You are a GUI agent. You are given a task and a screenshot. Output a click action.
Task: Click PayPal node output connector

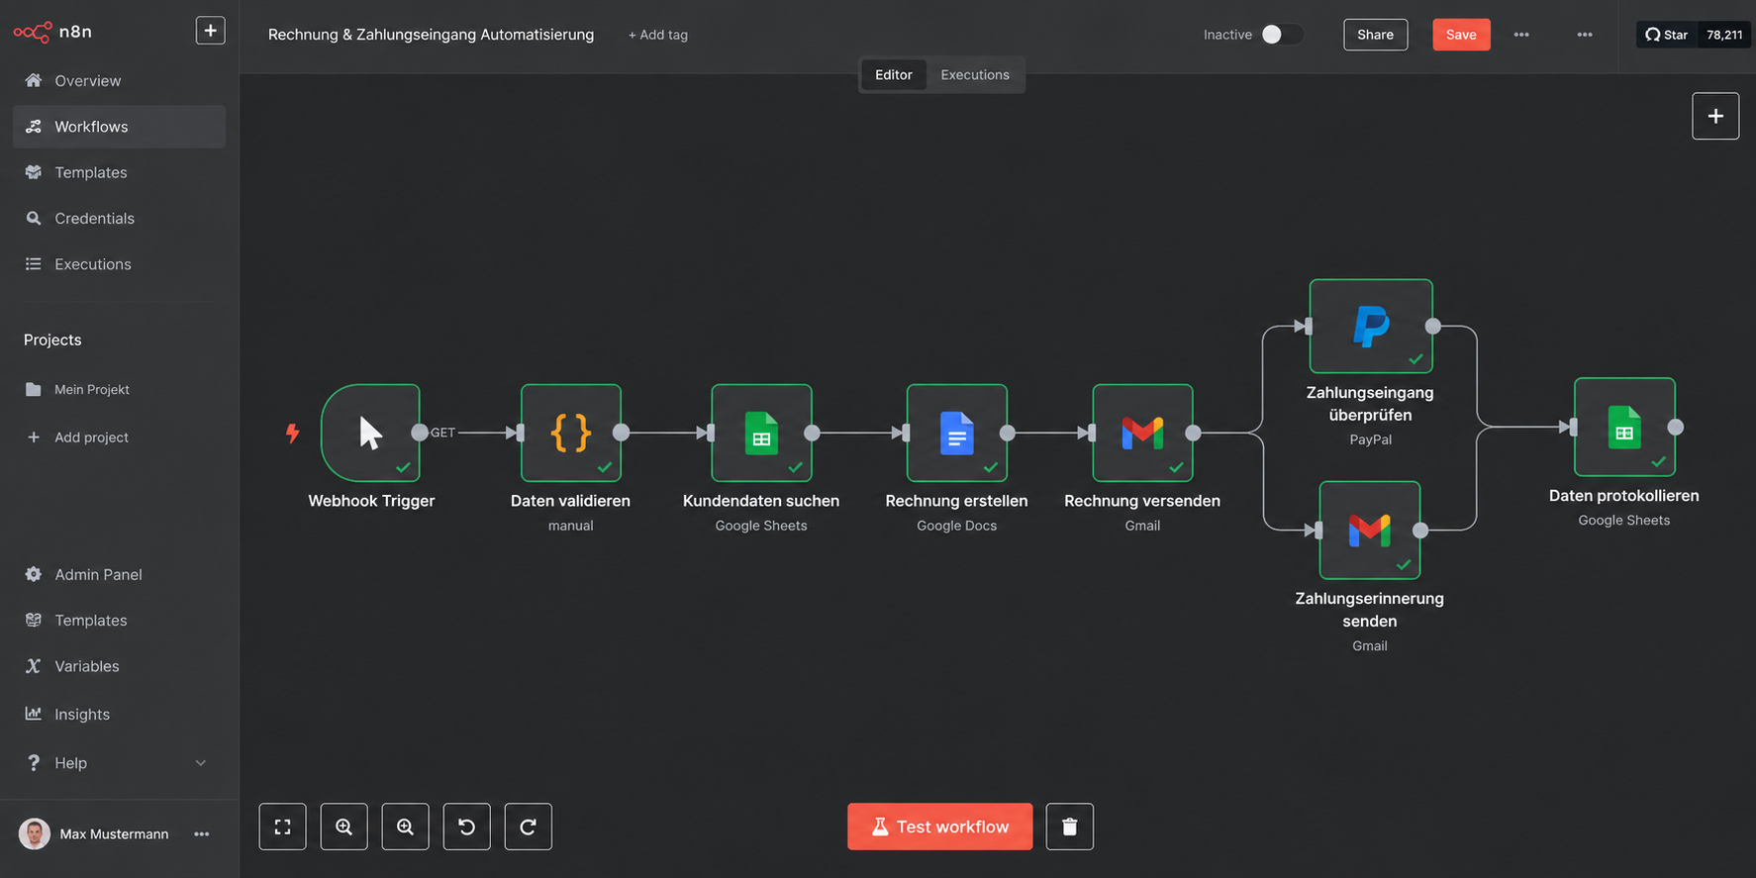pyautogui.click(x=1432, y=326)
